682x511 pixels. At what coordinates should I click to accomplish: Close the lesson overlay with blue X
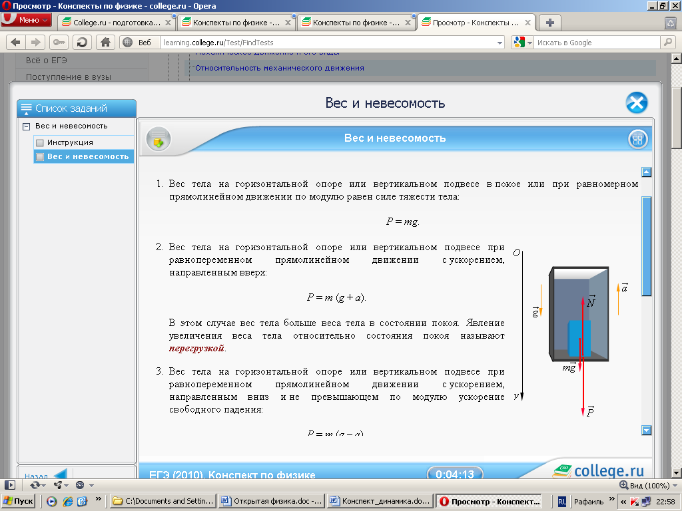tap(636, 103)
